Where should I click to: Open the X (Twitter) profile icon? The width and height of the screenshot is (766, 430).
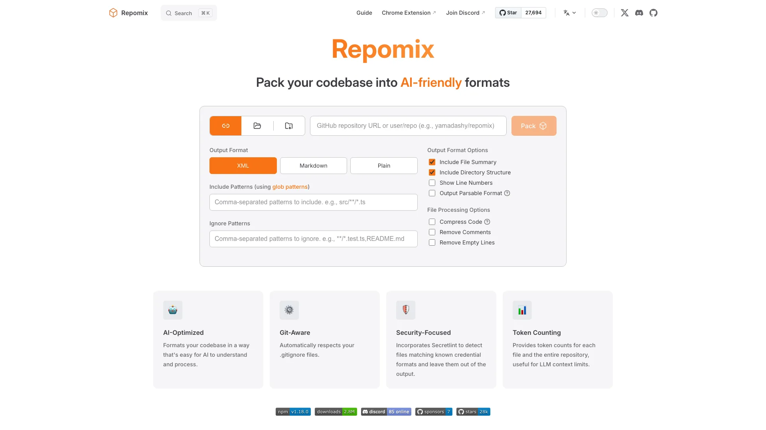pos(625,13)
